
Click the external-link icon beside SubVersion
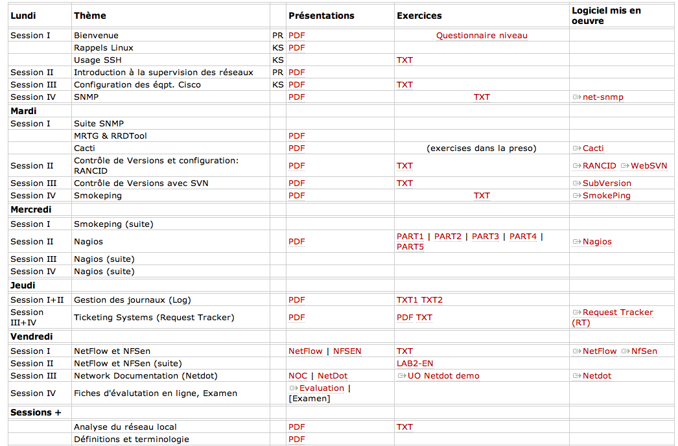[576, 183]
